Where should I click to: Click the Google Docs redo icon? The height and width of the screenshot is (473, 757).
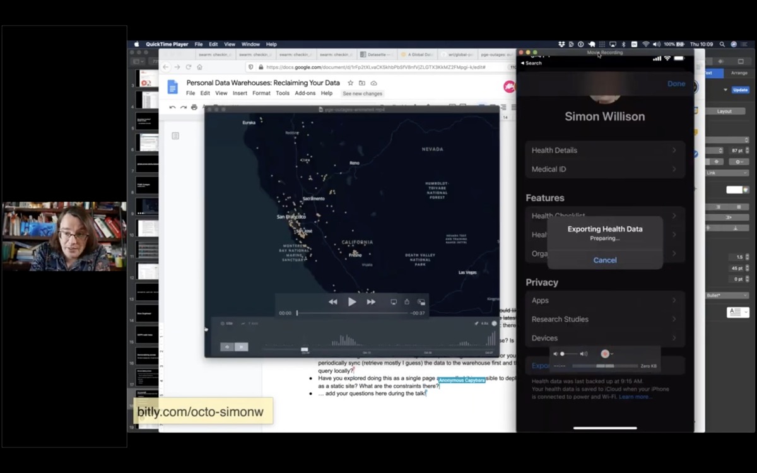click(183, 107)
